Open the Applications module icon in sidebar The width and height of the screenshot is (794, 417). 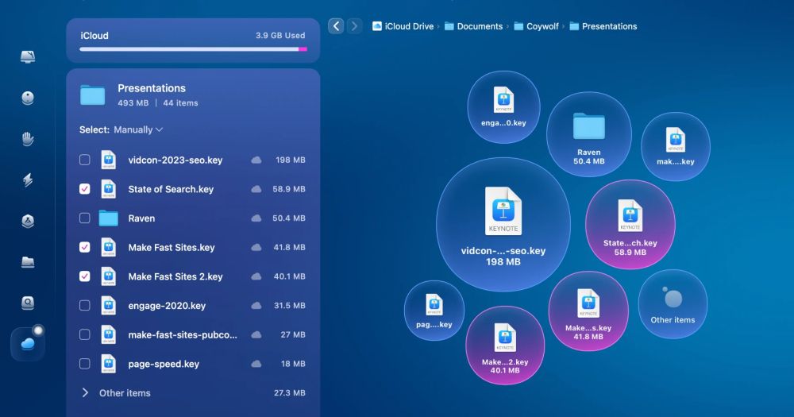click(x=28, y=221)
